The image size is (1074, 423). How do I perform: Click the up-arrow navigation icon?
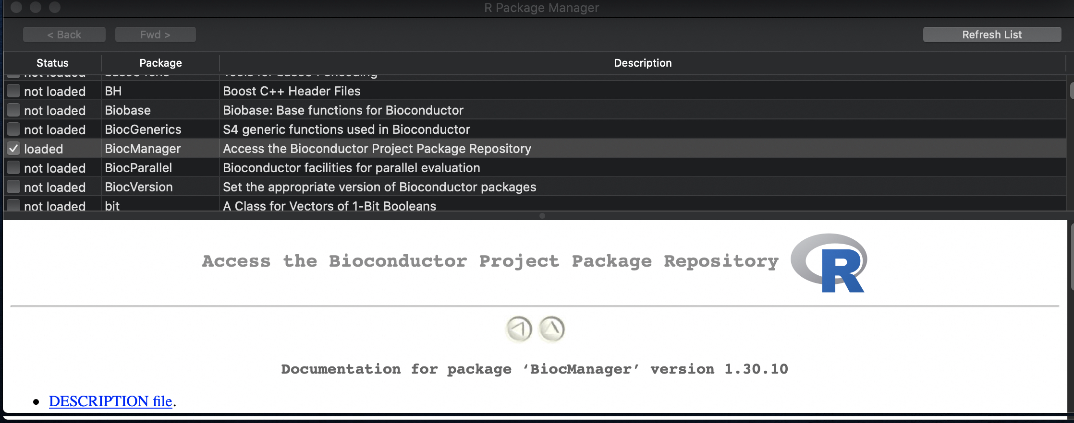552,329
